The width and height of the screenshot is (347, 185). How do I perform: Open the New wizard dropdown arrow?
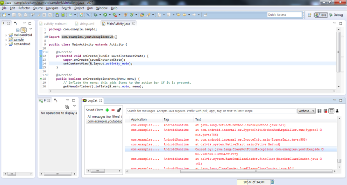[x=9, y=15]
